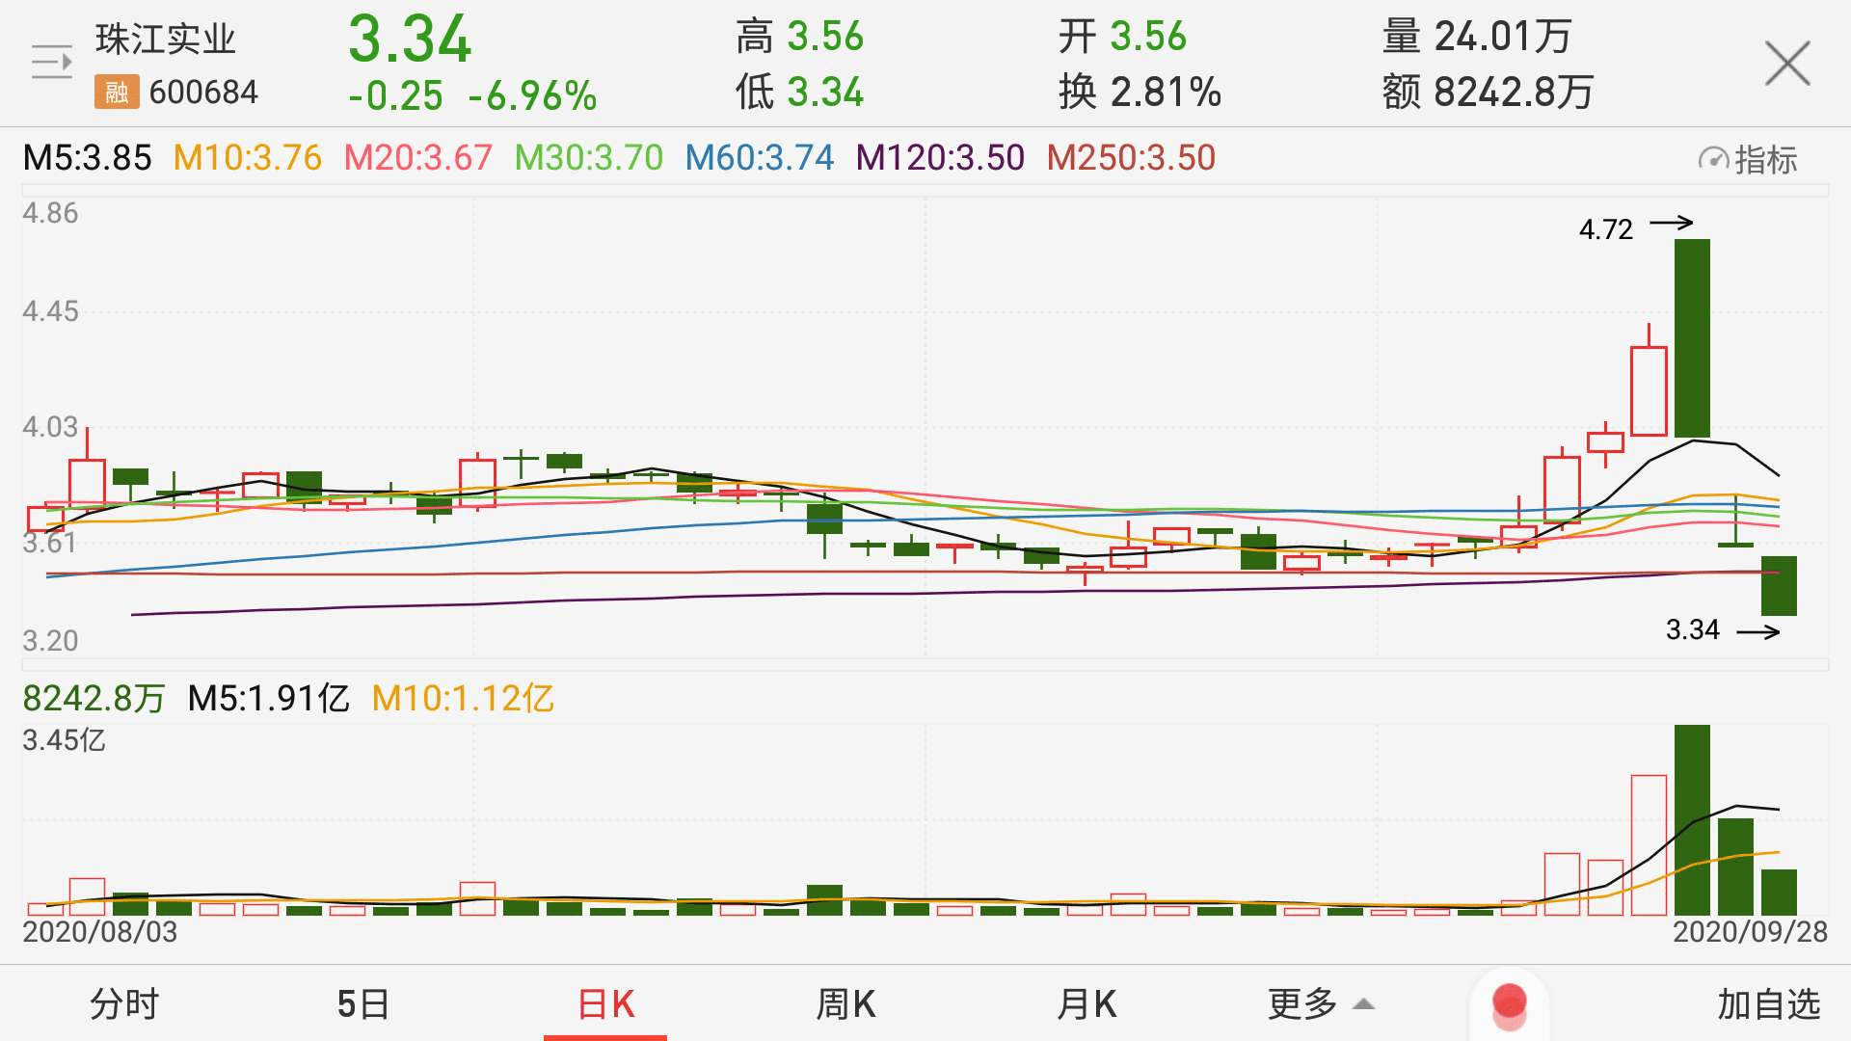Tap the 4.72 high price marker
Viewport: 1851px width, 1041px height.
click(1606, 229)
